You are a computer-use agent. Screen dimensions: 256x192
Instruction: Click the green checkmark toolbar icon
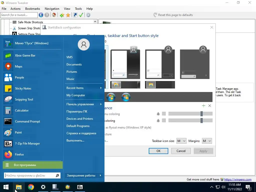[81, 15]
